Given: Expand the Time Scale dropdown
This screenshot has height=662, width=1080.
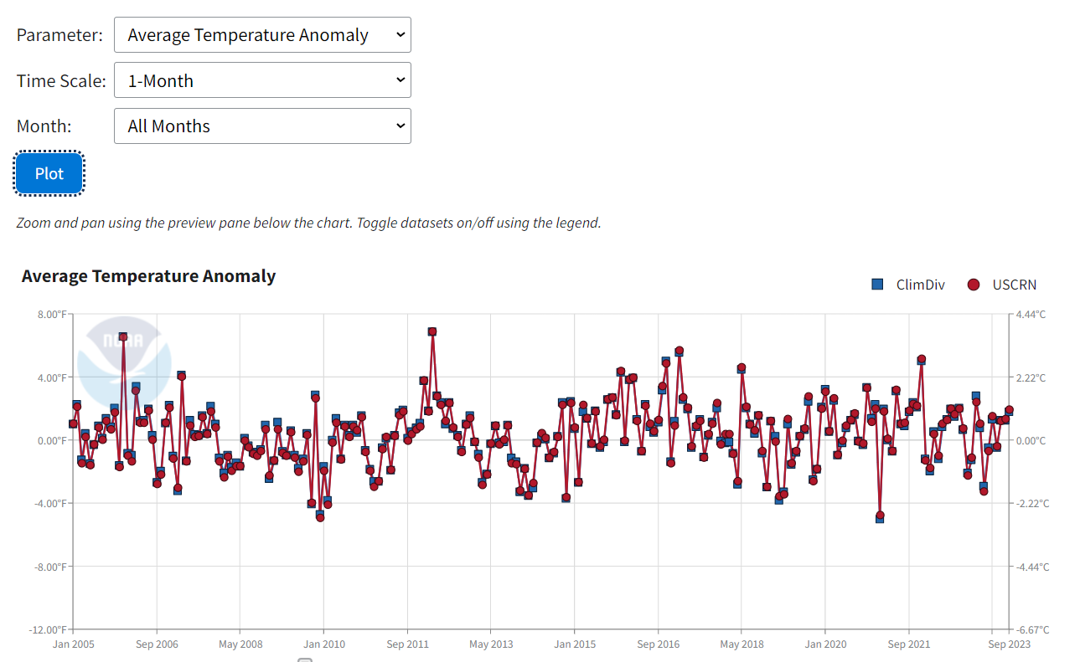Looking at the screenshot, I should coord(262,80).
